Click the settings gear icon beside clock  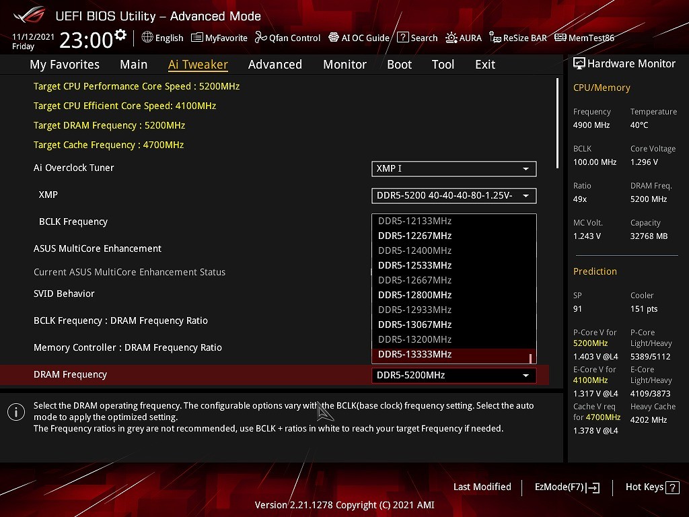pos(120,35)
